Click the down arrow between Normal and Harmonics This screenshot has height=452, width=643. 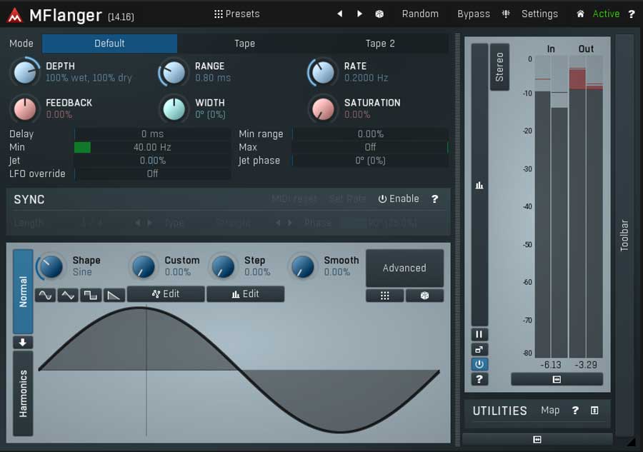tap(23, 342)
